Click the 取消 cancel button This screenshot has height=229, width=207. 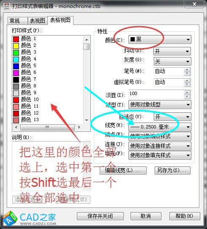click(x=146, y=216)
